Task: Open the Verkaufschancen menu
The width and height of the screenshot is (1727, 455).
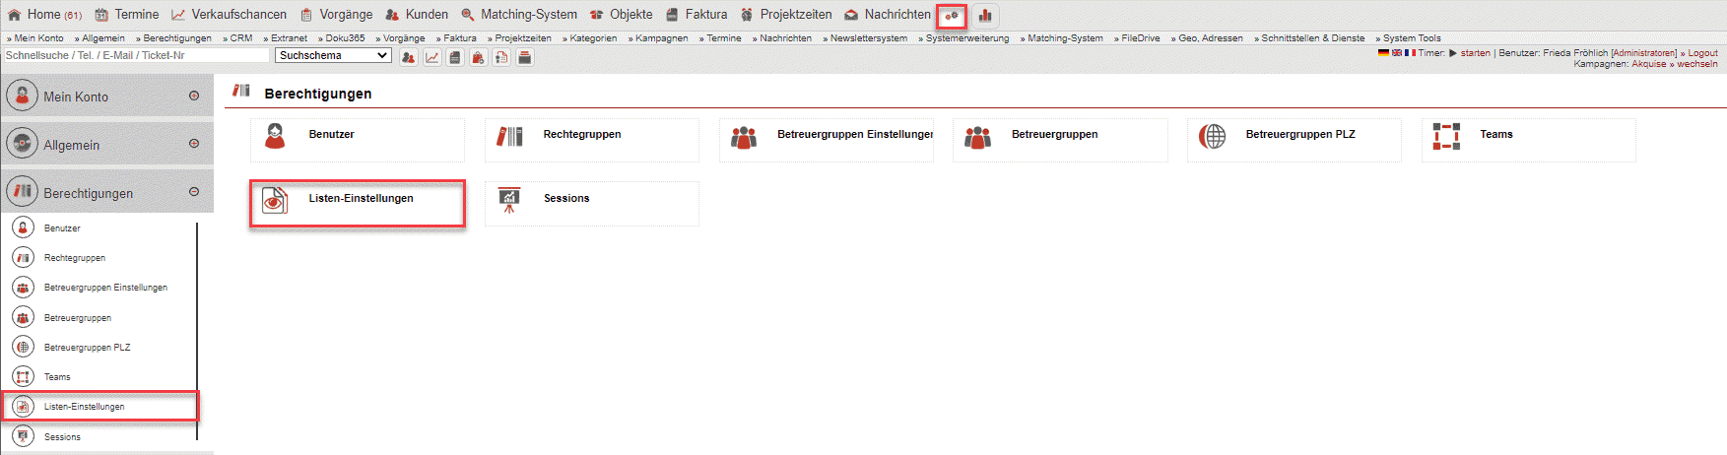Action: click(230, 15)
